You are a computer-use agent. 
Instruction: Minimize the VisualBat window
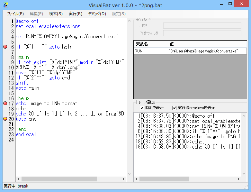221,4
